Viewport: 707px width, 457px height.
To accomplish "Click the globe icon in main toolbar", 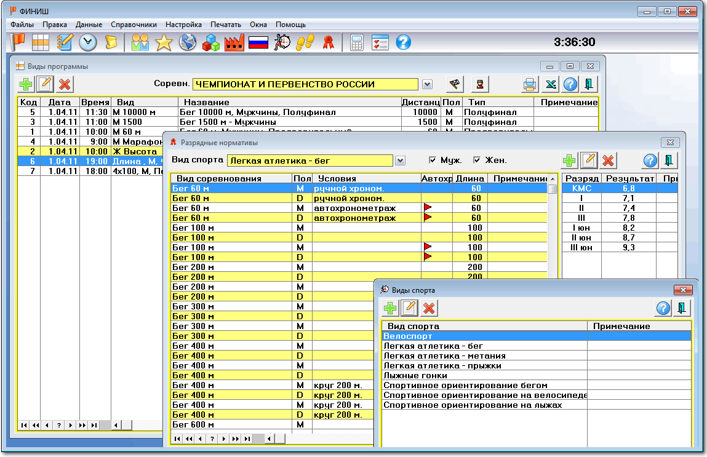I will [x=187, y=42].
